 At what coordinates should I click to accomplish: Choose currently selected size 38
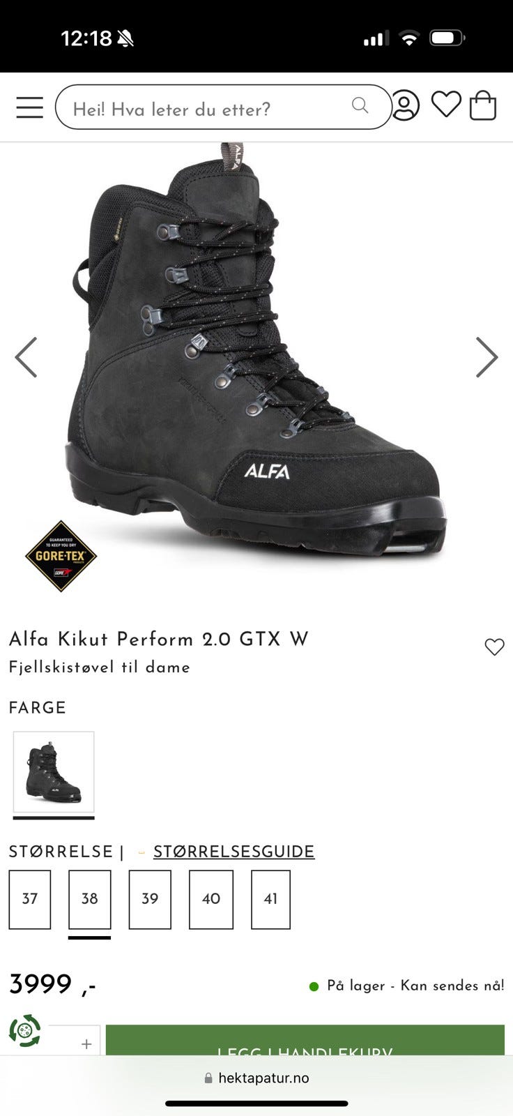coord(90,899)
